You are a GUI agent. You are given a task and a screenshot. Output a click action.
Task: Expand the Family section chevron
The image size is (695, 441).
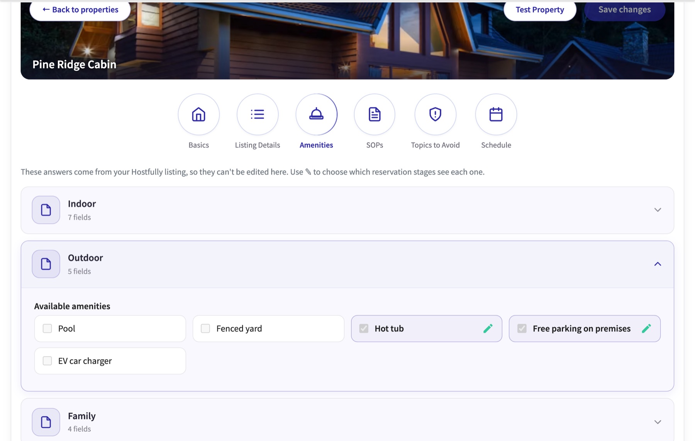658,422
